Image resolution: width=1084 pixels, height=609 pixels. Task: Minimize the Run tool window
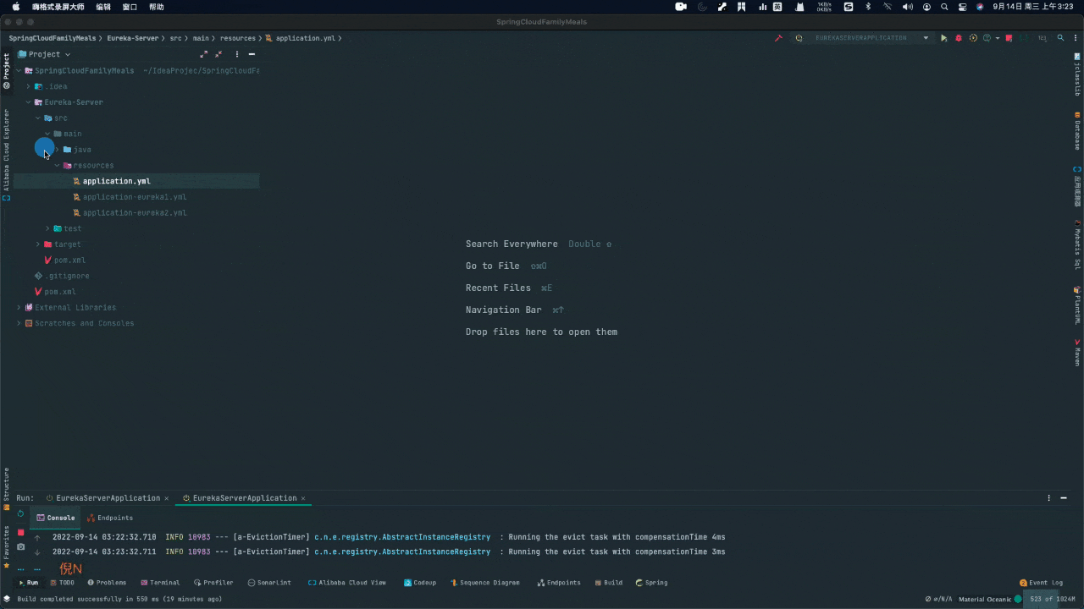point(1064,498)
